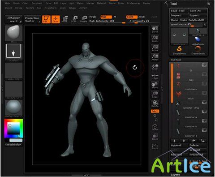Click the Rotate mode icon on top shelf
215x177 pixels.
(83, 19)
